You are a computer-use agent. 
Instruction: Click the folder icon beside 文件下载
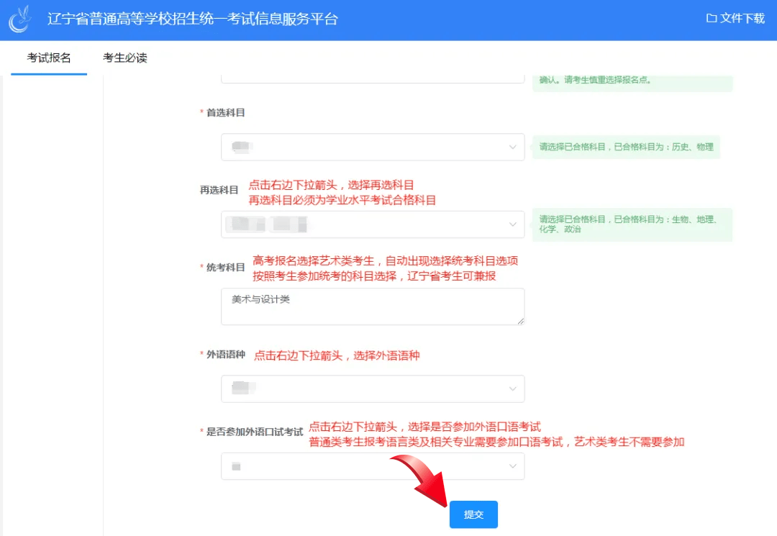coord(711,19)
